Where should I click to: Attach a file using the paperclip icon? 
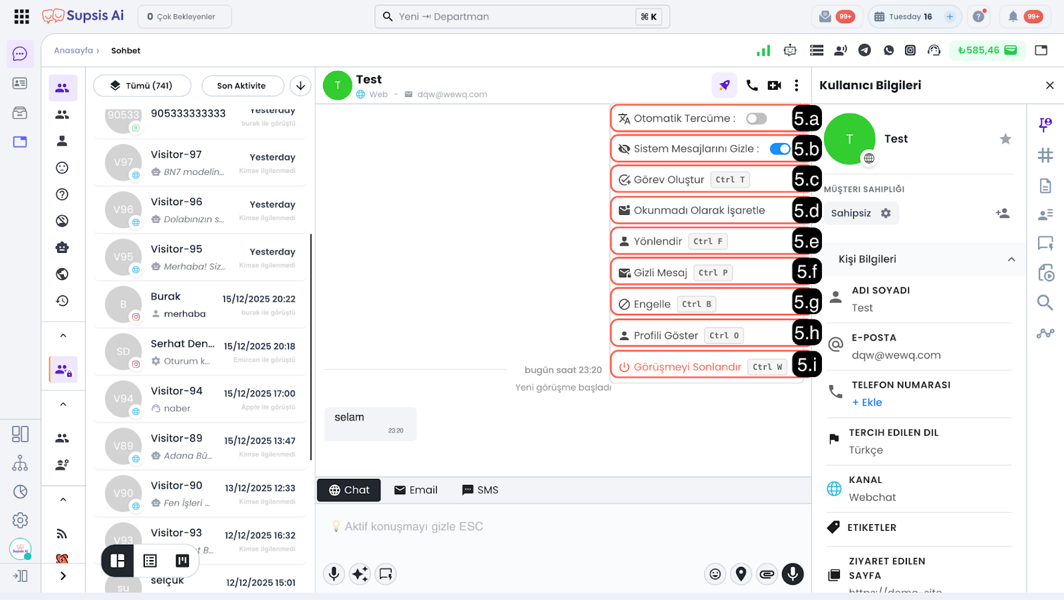pos(767,574)
